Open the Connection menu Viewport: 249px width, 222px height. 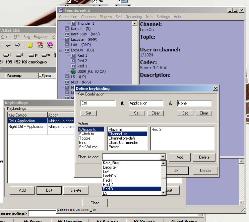click(x=68, y=17)
